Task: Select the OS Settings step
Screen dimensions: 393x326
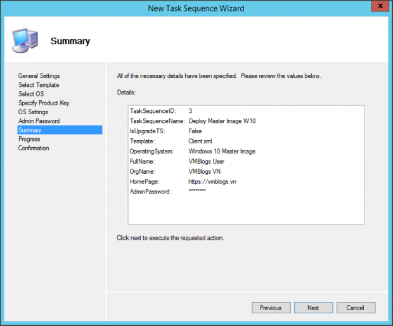Action: click(x=33, y=112)
